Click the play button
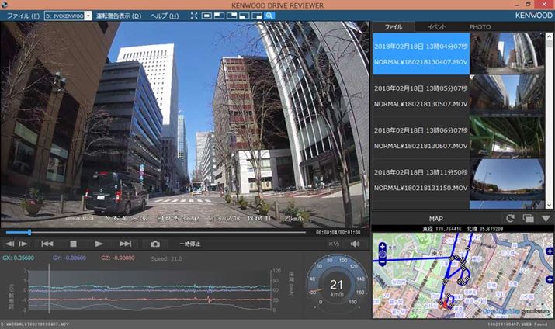The height and width of the screenshot is (329, 555). point(99,244)
